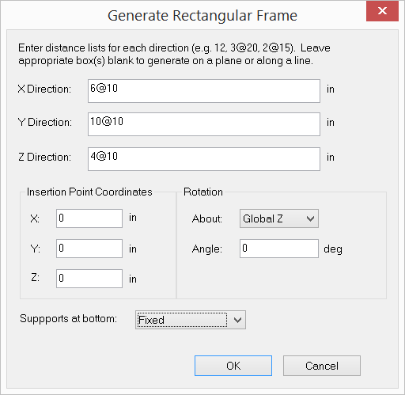The width and height of the screenshot is (405, 395).
Task: Click the rotation Angle input field
Action: tap(279, 249)
